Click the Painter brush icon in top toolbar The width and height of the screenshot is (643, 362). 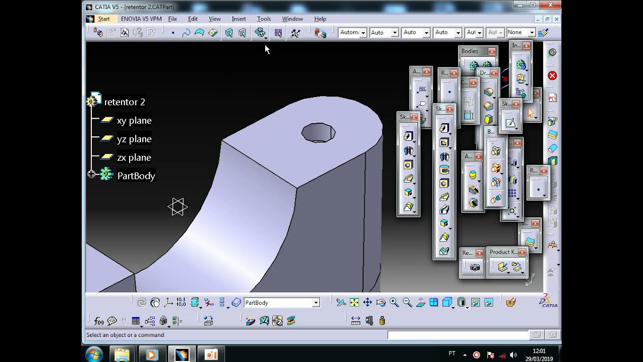coord(543,33)
